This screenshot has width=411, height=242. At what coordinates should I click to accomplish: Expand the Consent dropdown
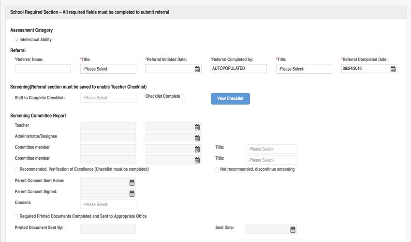tap(108, 204)
